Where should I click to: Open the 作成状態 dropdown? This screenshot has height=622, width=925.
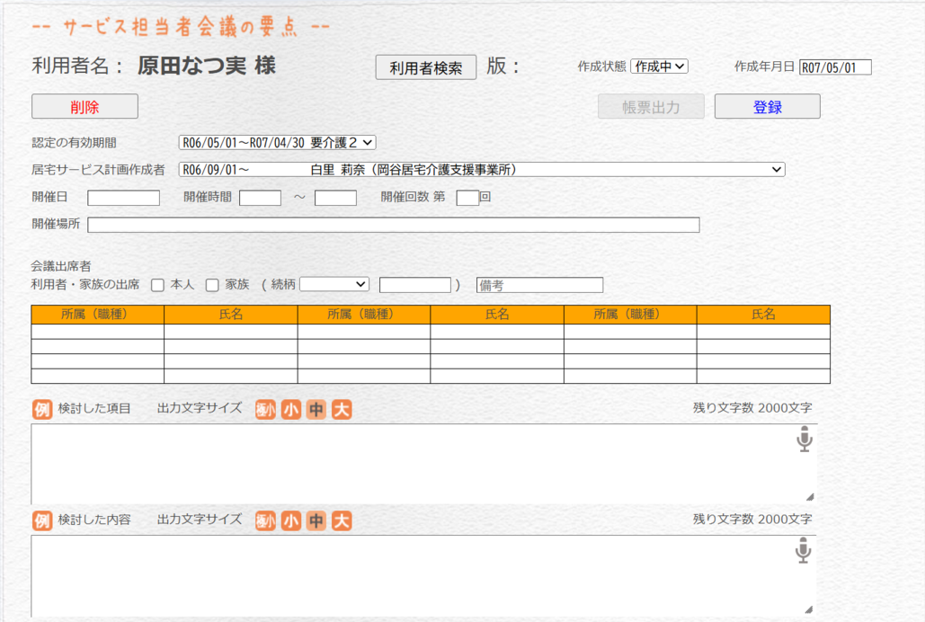659,67
